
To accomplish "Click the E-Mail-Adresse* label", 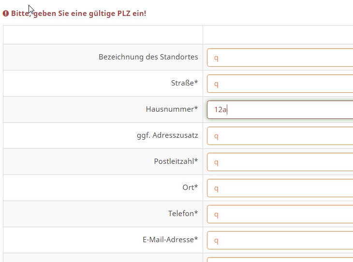I will click(x=171, y=240).
